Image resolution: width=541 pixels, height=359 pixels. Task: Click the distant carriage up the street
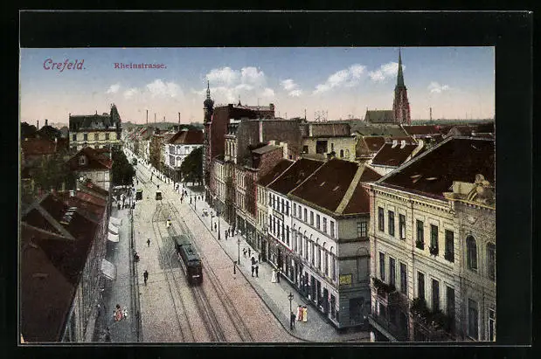[x=139, y=194]
